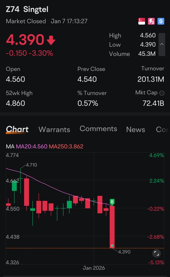Tap the 4.390 low price label on chart
Screen dimensions: 170x277
click(x=124, y=252)
